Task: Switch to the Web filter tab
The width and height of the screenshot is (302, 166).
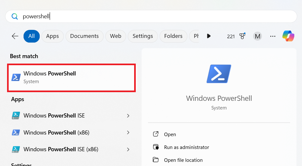Action: click(116, 36)
